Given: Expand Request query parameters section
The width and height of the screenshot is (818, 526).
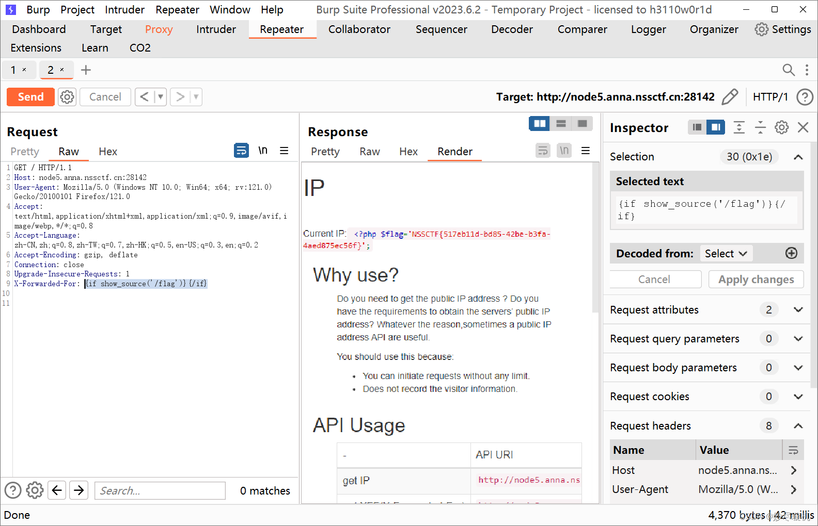Looking at the screenshot, I should click(798, 339).
